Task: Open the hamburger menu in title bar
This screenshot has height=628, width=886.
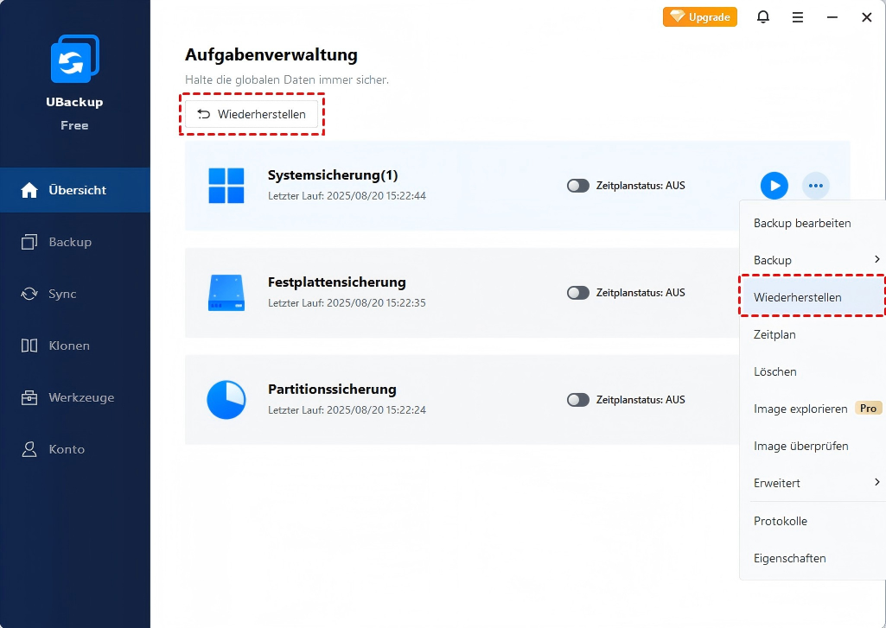Action: coord(797,17)
